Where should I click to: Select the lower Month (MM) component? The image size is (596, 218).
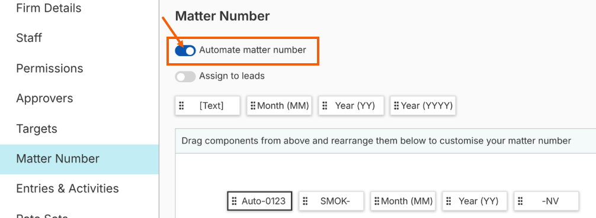tap(403, 201)
